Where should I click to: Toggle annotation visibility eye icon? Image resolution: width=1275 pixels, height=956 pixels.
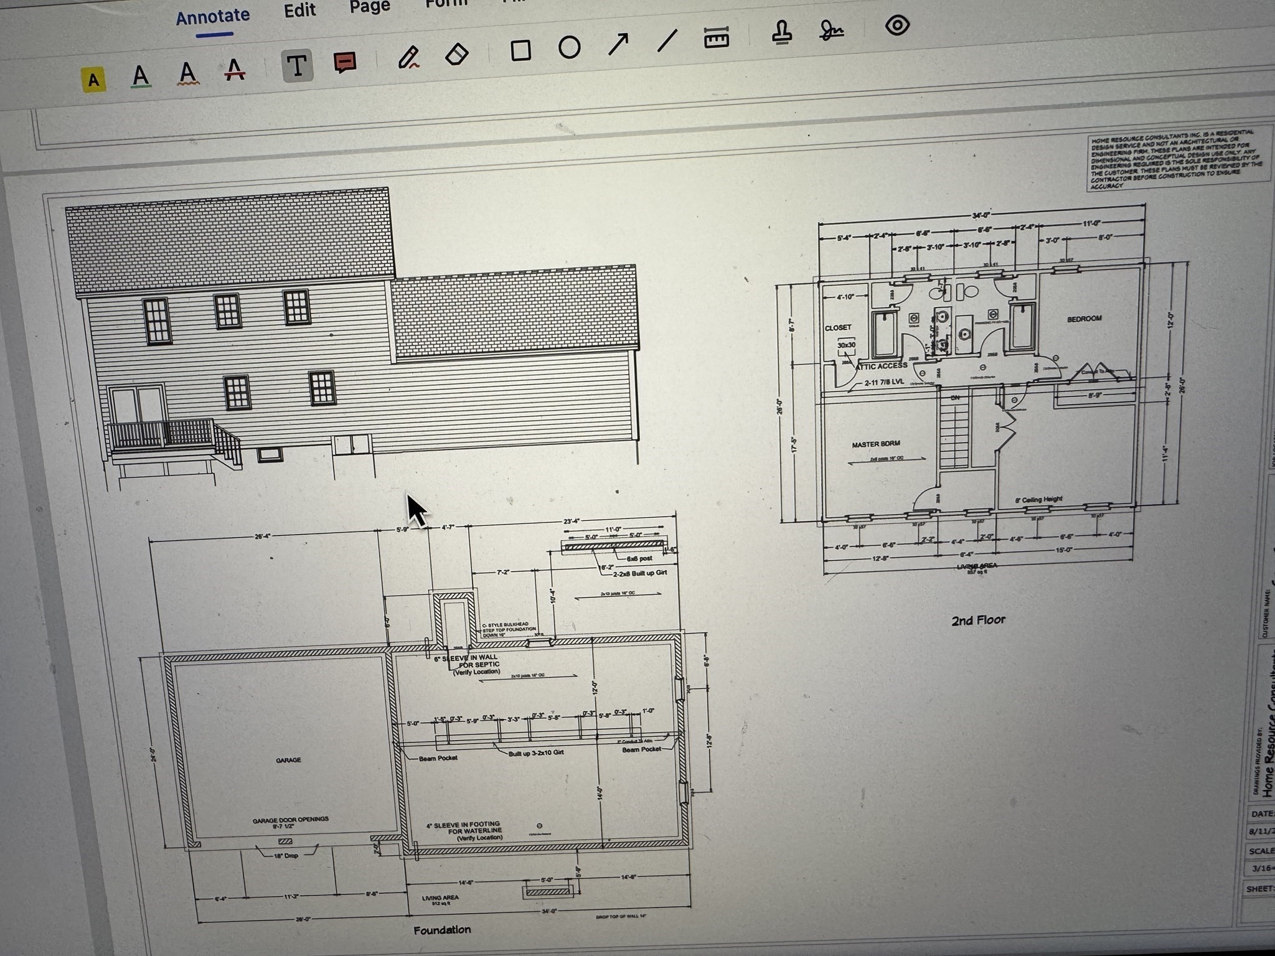point(897,26)
